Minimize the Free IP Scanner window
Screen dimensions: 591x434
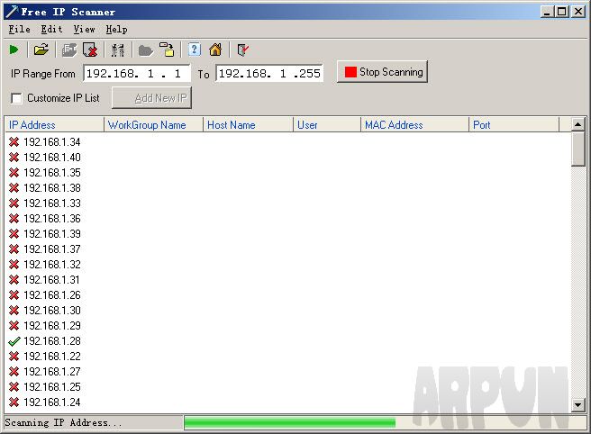547,12
